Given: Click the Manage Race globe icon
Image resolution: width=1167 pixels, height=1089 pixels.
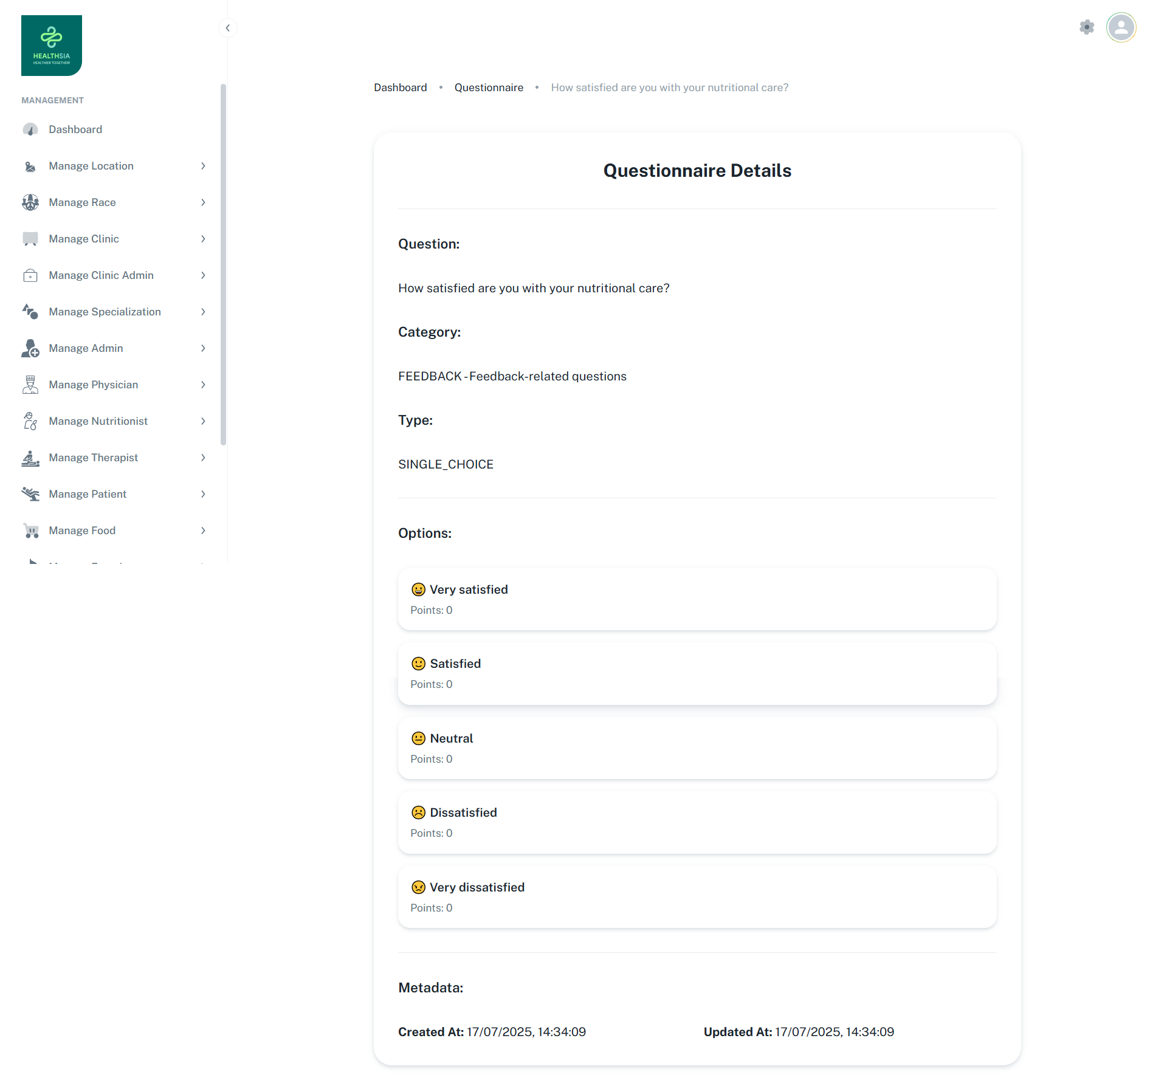Looking at the screenshot, I should (x=30, y=202).
